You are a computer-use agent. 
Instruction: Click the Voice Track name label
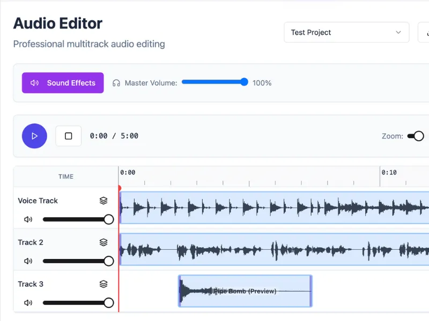point(38,201)
